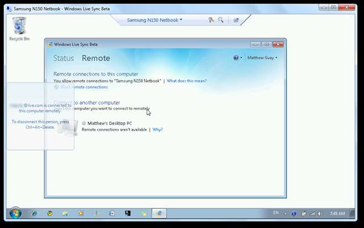Expand the Matthew Guay account menu
Screen dimensions: 364x228
[x=262, y=58]
